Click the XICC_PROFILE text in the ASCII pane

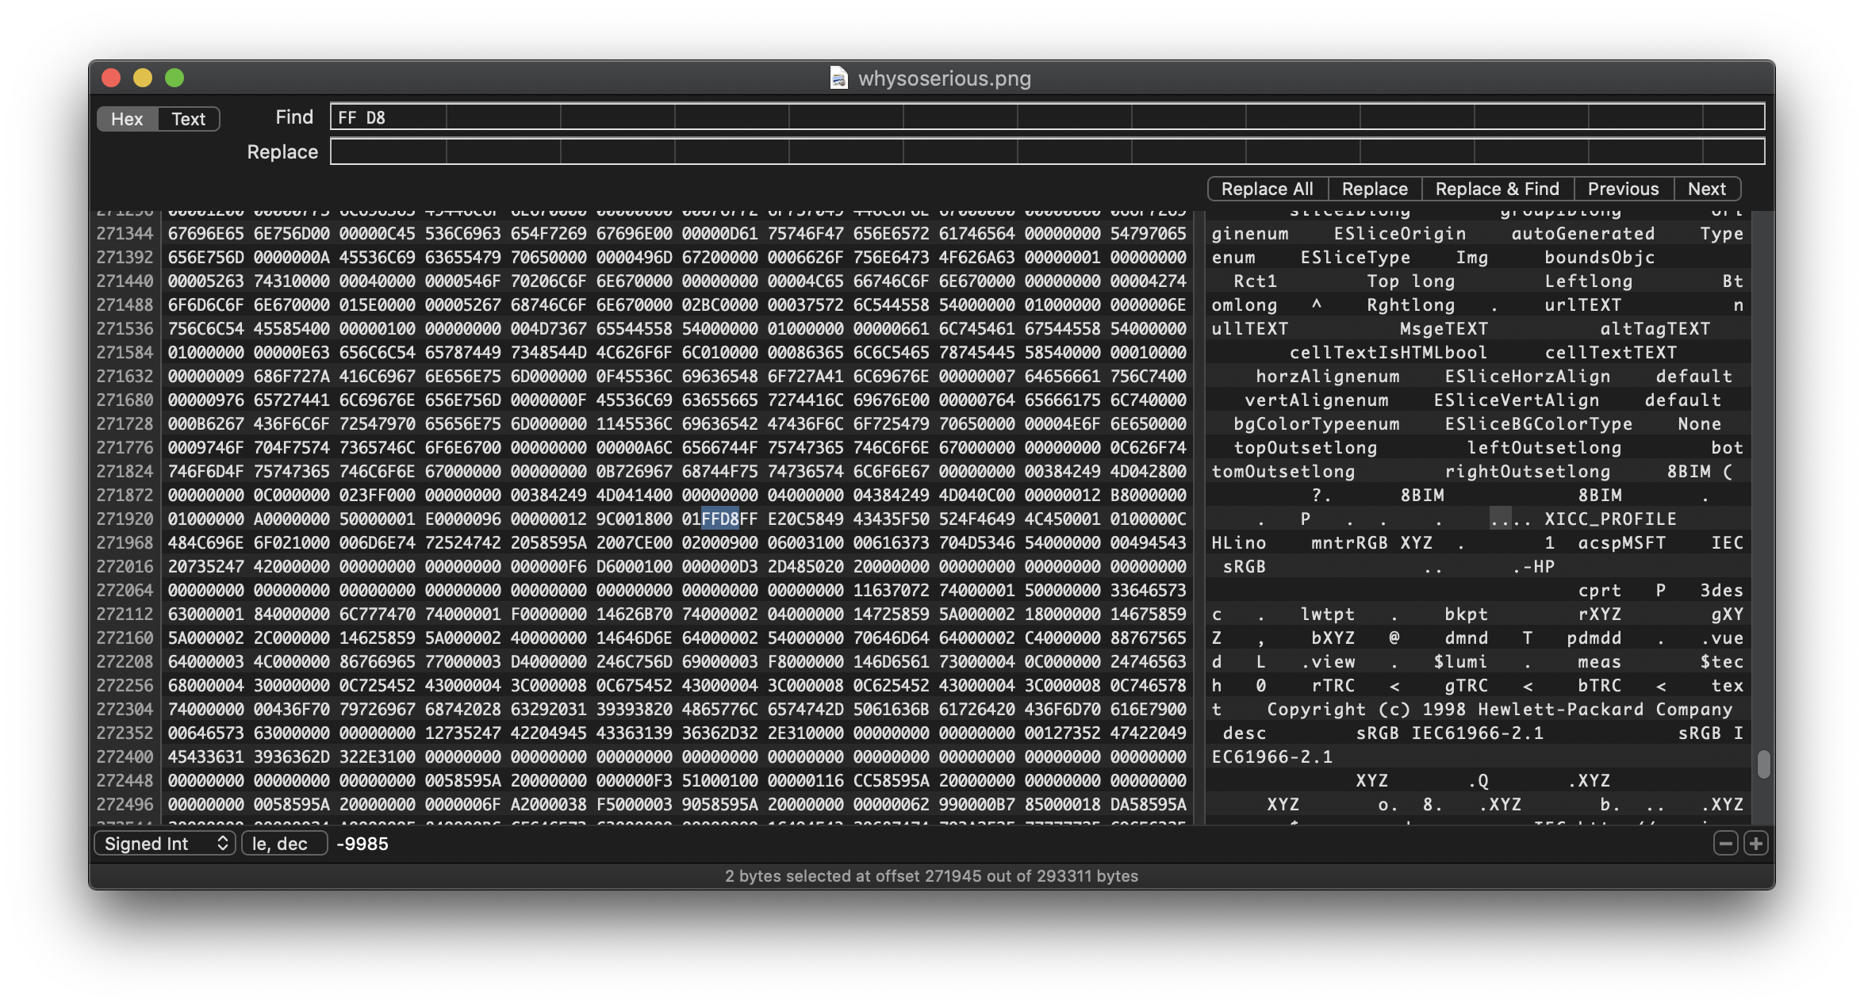pos(1610,519)
